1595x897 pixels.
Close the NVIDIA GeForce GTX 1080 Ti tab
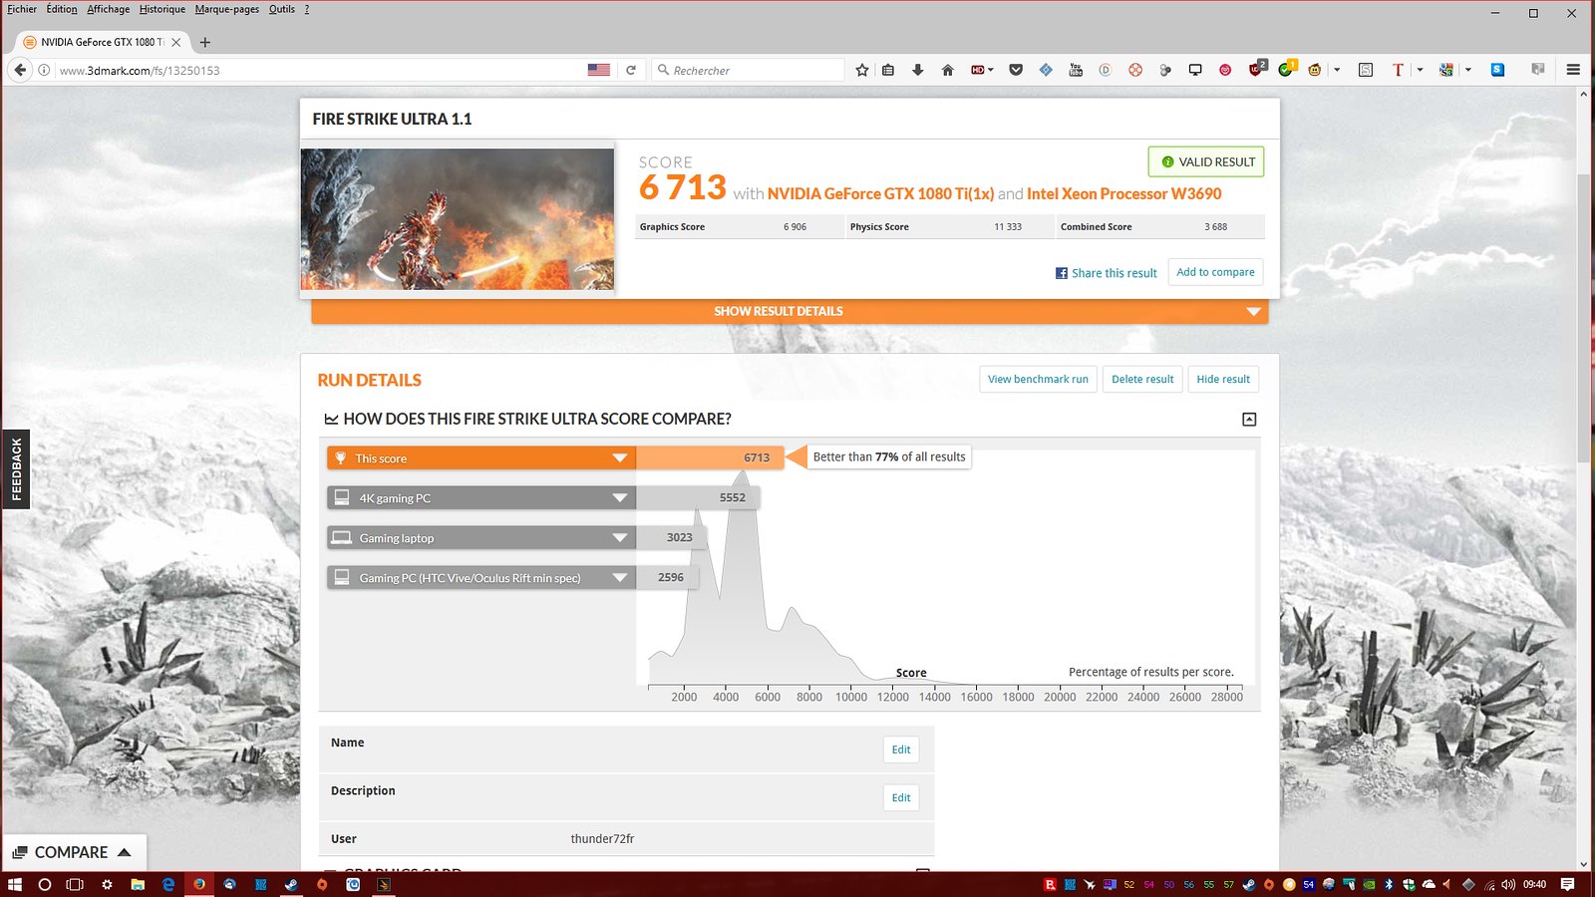click(176, 42)
